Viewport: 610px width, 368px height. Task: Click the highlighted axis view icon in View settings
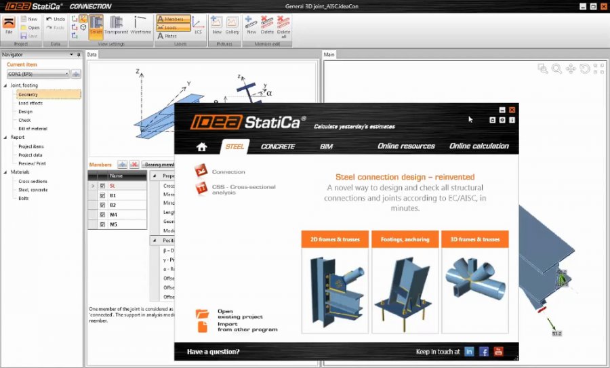click(x=83, y=18)
